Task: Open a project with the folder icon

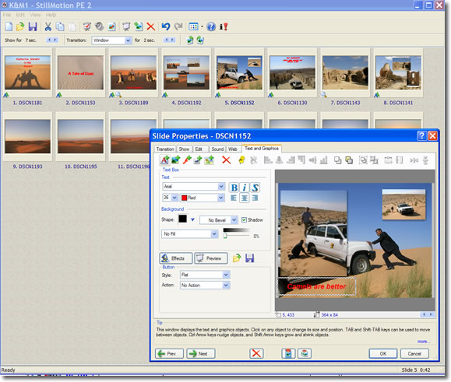Action: [20, 26]
